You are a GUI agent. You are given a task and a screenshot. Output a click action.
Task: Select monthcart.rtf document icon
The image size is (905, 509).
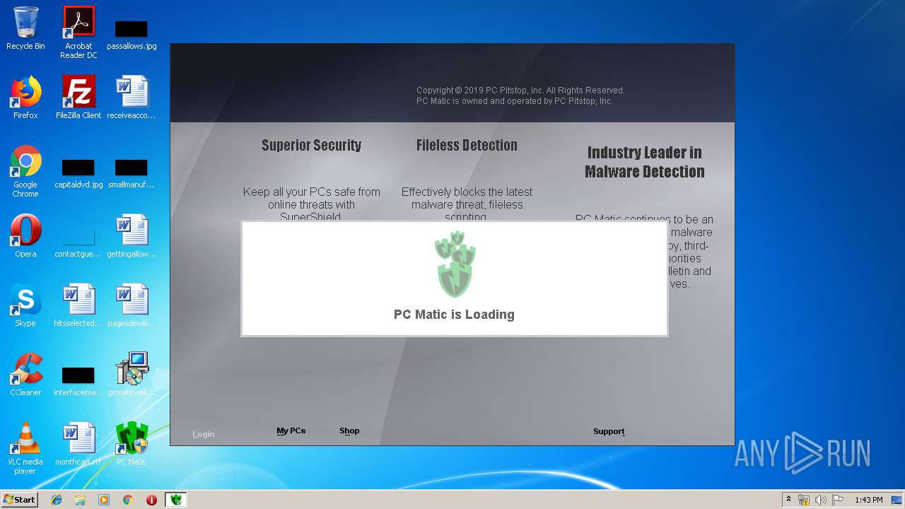[78, 444]
